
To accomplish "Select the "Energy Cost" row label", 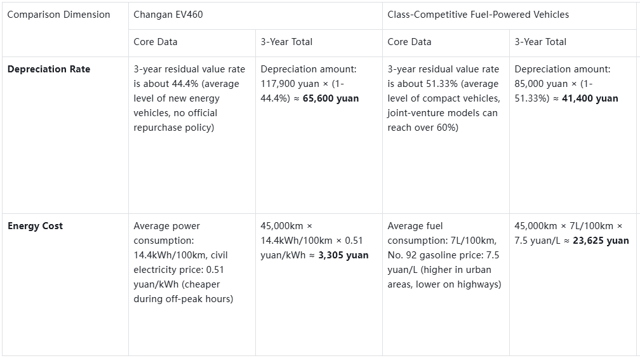I will 35,226.
